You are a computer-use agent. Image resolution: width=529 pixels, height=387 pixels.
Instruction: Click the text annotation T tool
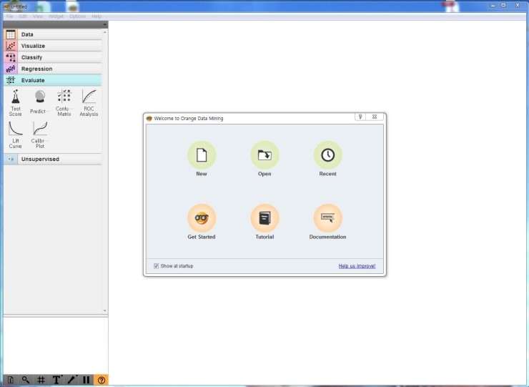56,380
